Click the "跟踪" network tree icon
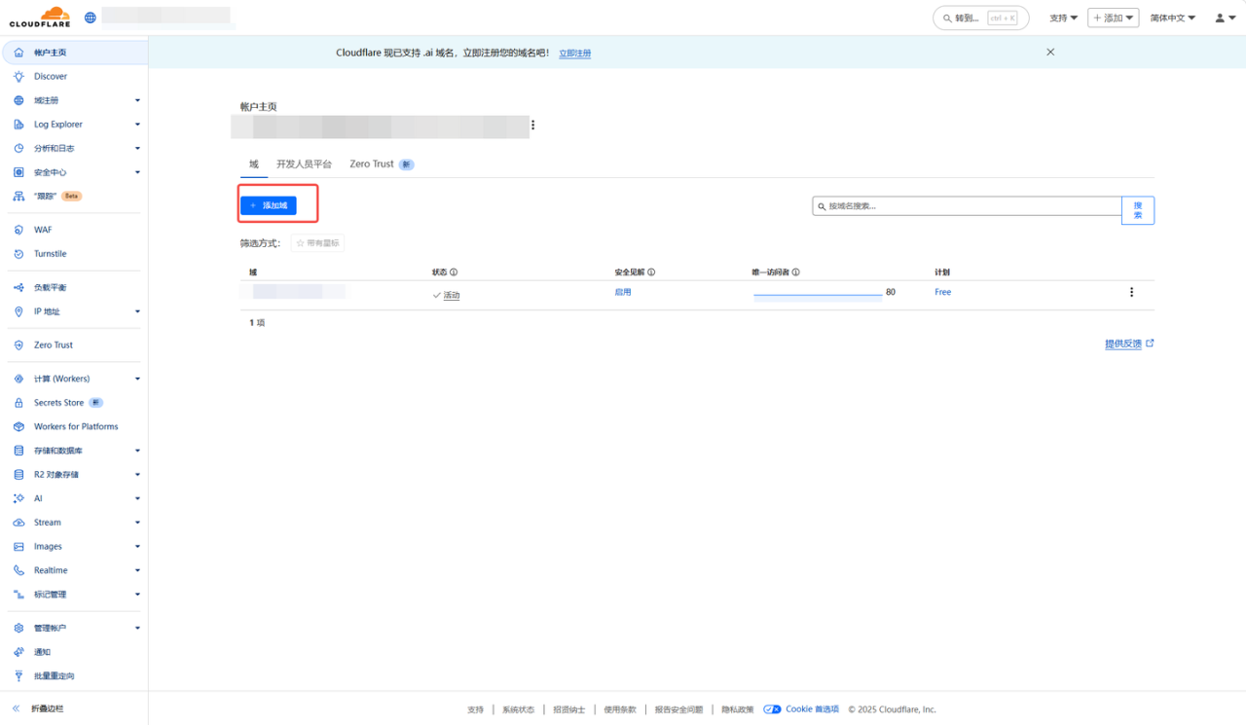This screenshot has width=1246, height=725. click(18, 196)
